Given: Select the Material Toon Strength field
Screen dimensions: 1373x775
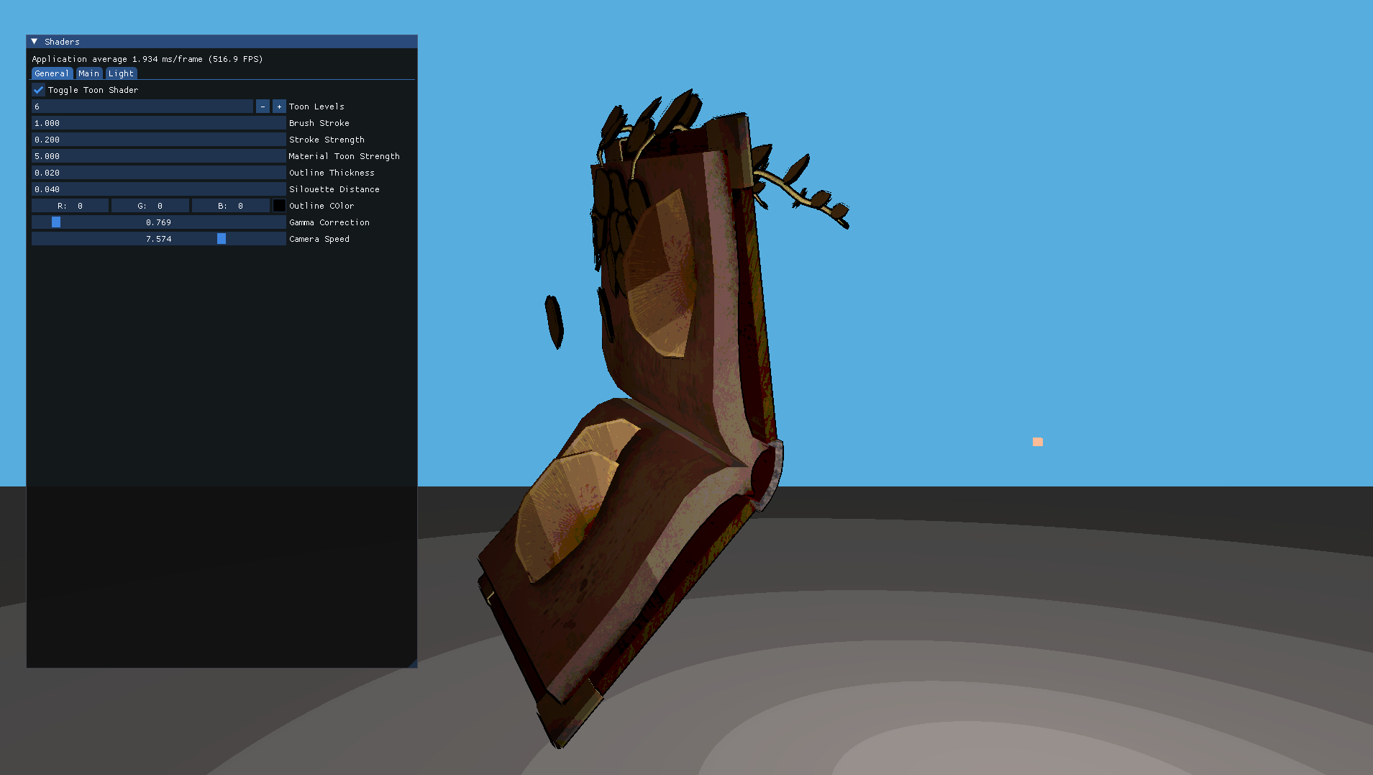Looking at the screenshot, I should tap(158, 156).
